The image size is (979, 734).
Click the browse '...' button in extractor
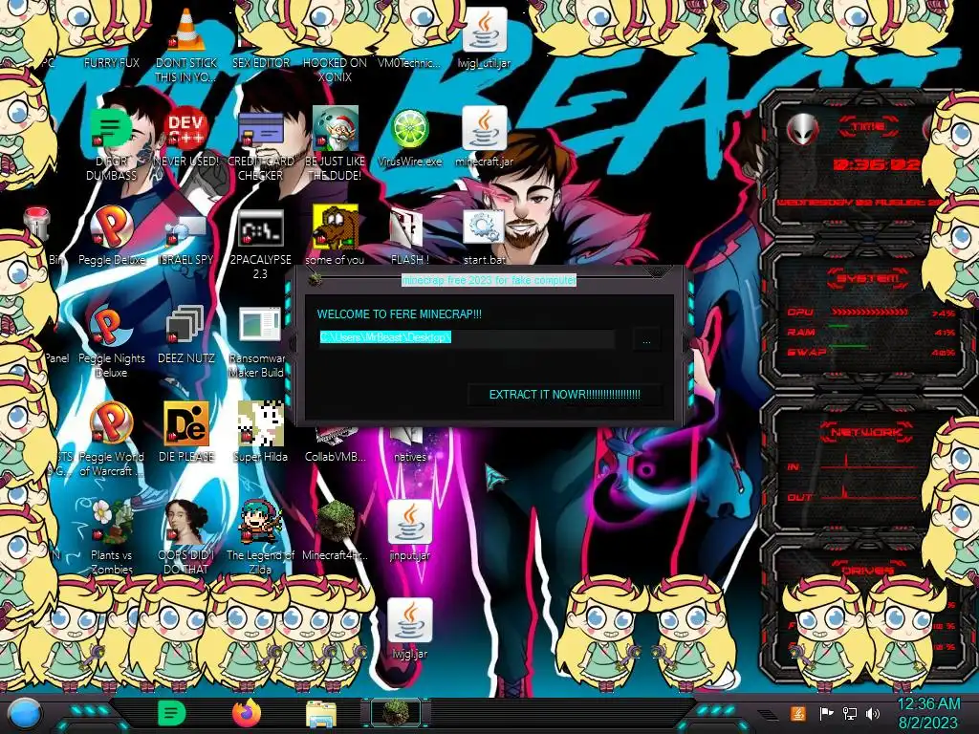pyautogui.click(x=646, y=341)
